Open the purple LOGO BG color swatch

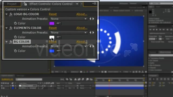tap(52, 23)
